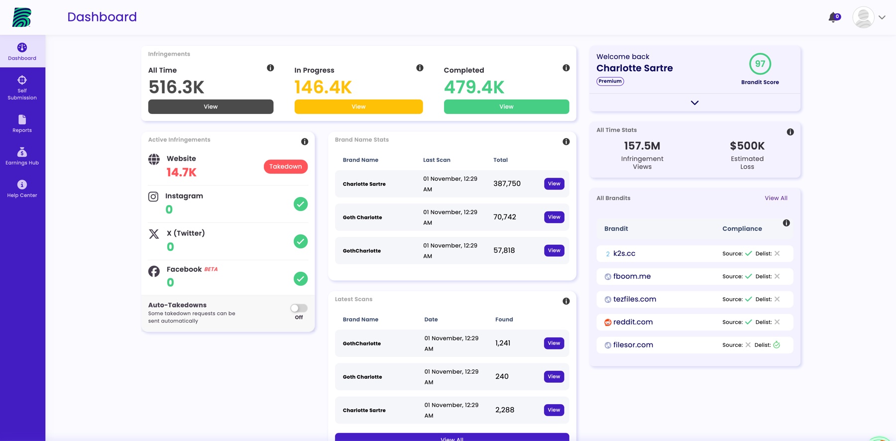Click the k2s.cc site icon
Viewport: 896px width, 441px height.
point(608,254)
